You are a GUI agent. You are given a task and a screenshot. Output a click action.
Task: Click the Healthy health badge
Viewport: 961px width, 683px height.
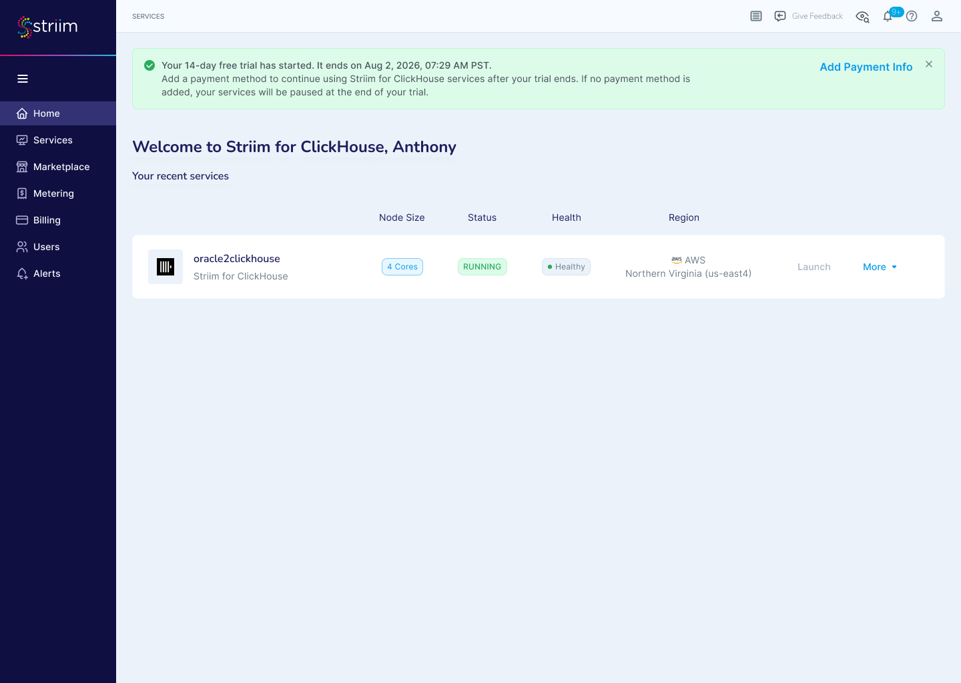[x=566, y=267]
